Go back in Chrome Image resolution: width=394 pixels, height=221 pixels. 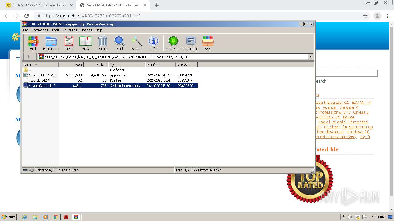click(7, 16)
